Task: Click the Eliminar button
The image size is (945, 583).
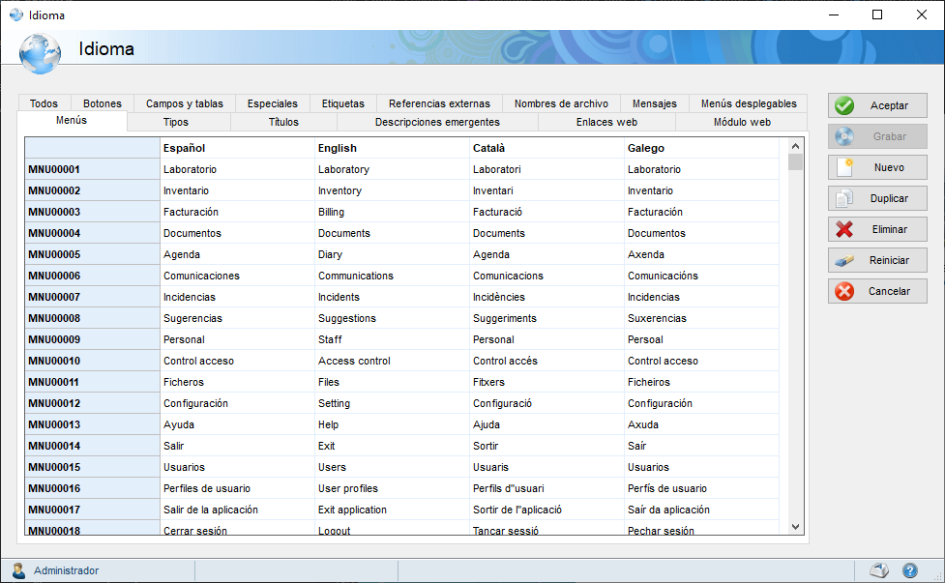Action: pos(877,229)
